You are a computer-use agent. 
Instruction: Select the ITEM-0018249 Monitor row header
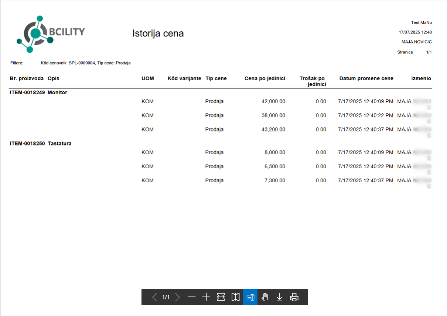pos(38,93)
